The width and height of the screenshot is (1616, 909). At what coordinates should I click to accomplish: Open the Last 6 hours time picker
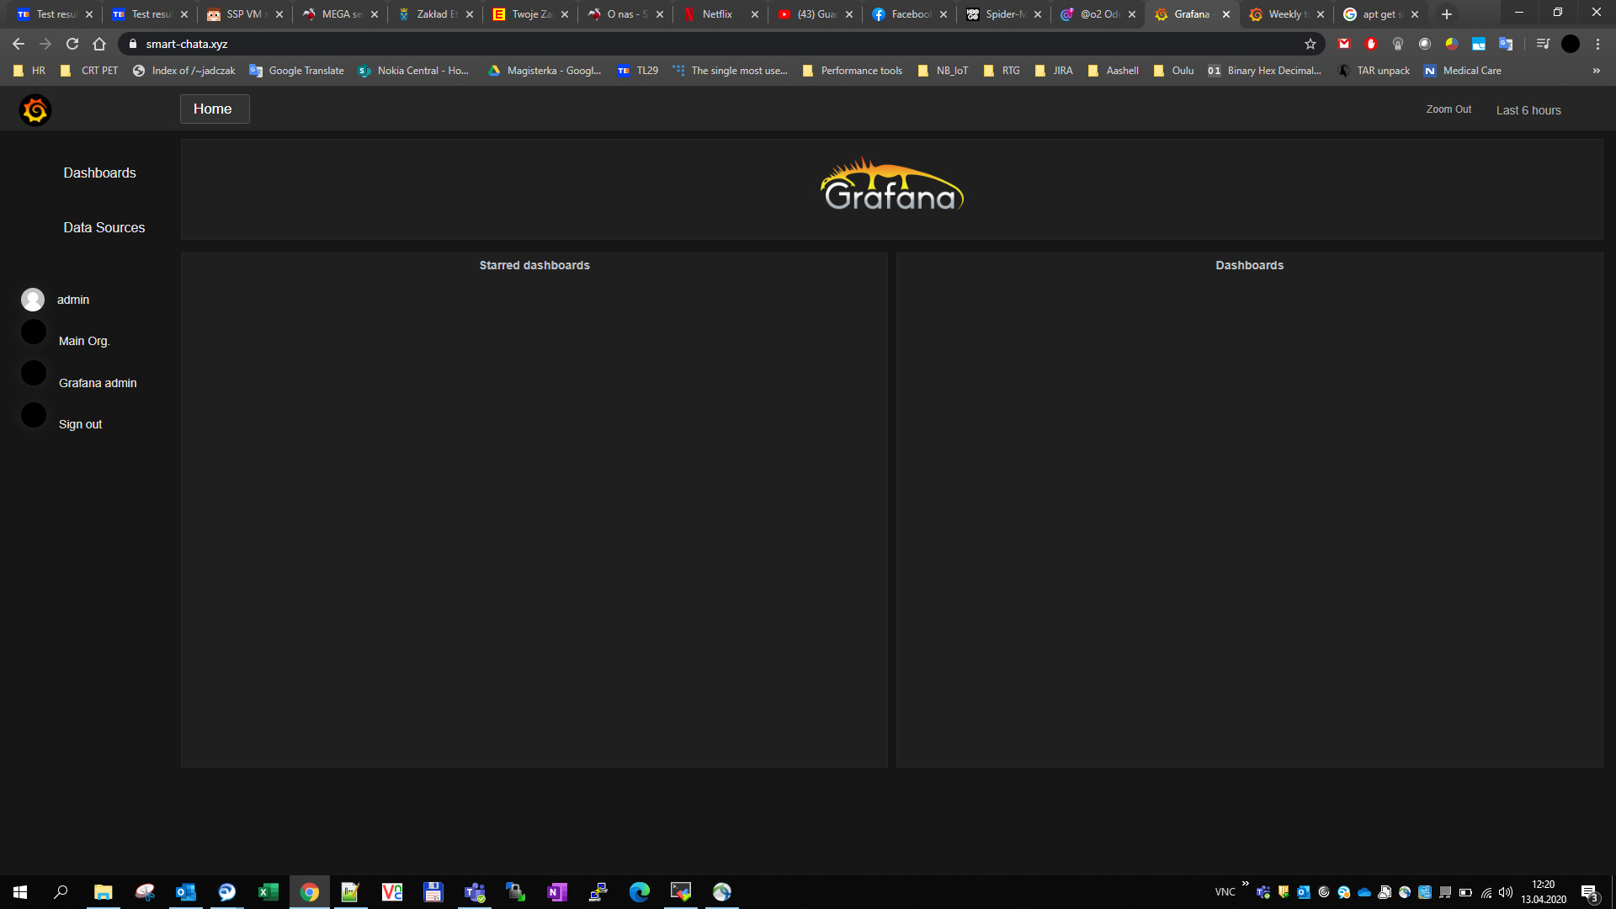pyautogui.click(x=1528, y=110)
